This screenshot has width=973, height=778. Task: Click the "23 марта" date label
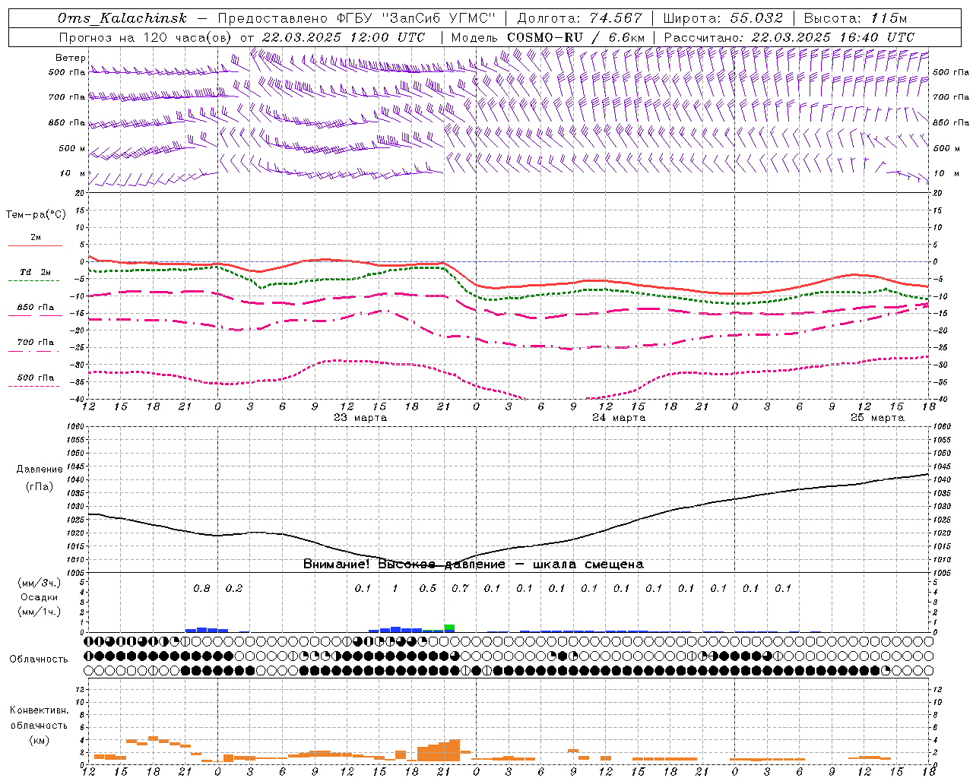[360, 418]
